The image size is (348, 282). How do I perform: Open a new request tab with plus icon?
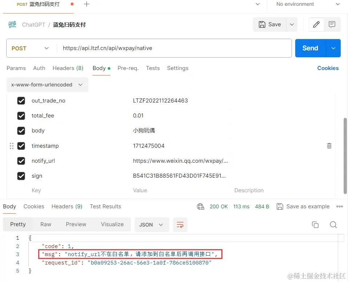87,4
